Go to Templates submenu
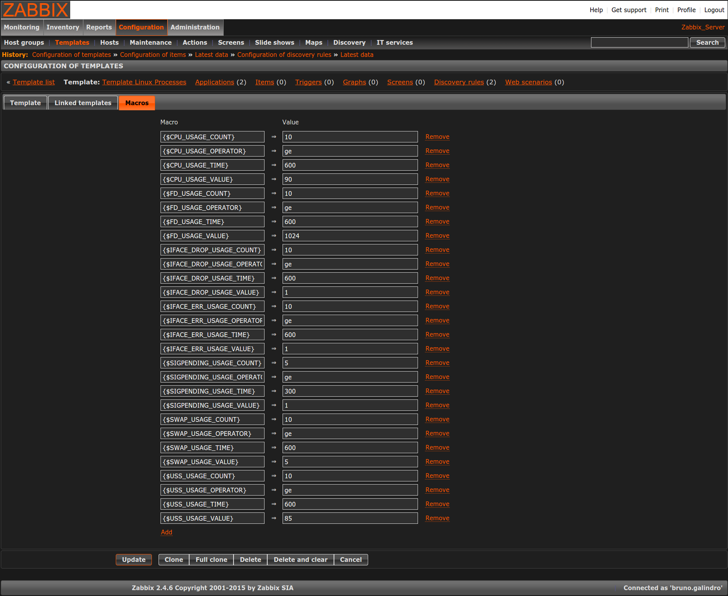 [72, 42]
